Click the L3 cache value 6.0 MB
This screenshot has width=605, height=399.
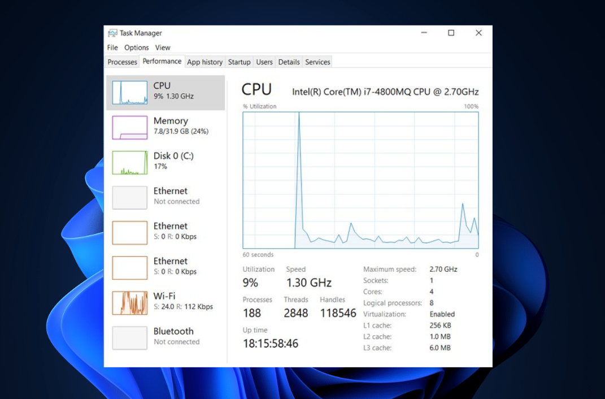[440, 348]
